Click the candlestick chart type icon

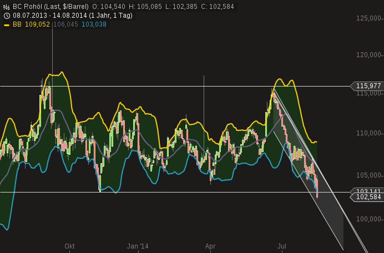pyautogui.click(x=6, y=7)
